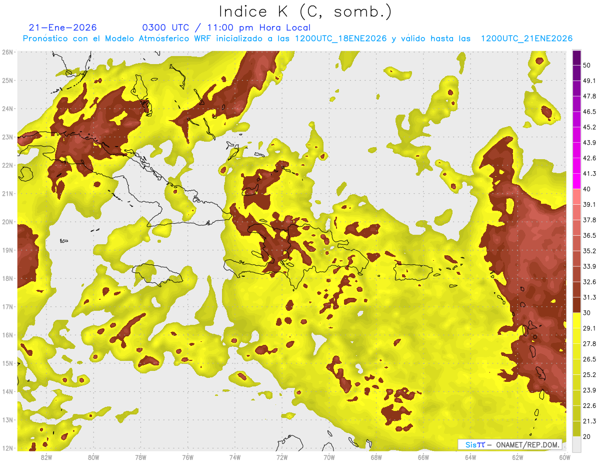Click the latitude axis label "16N"
The image size is (600, 464).
pyautogui.click(x=7, y=335)
